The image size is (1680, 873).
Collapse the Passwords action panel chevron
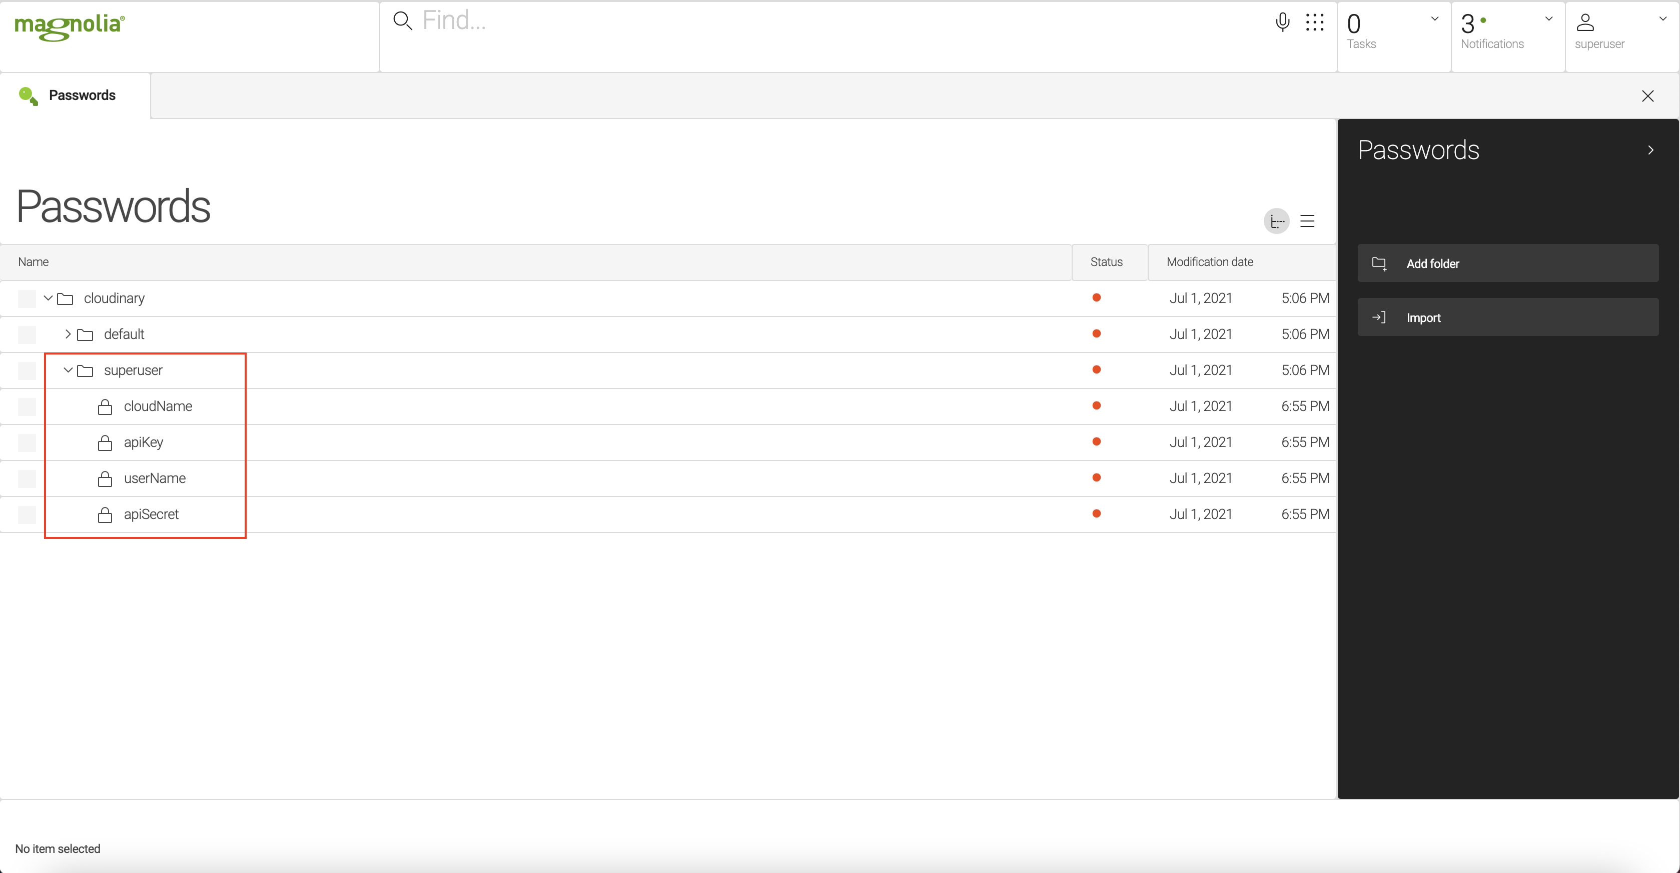[x=1650, y=150]
